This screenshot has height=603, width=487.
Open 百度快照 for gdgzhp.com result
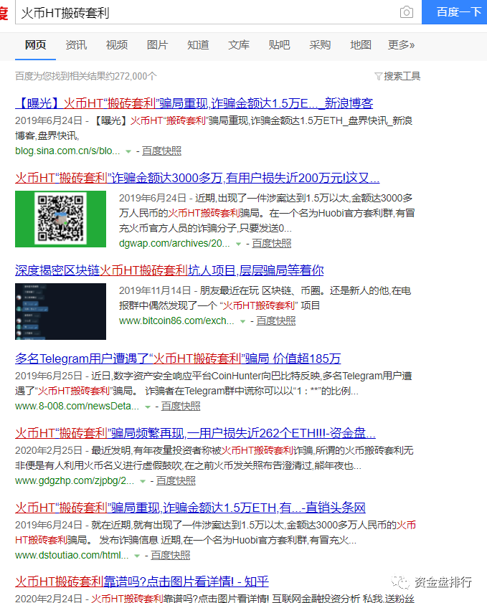176,480
